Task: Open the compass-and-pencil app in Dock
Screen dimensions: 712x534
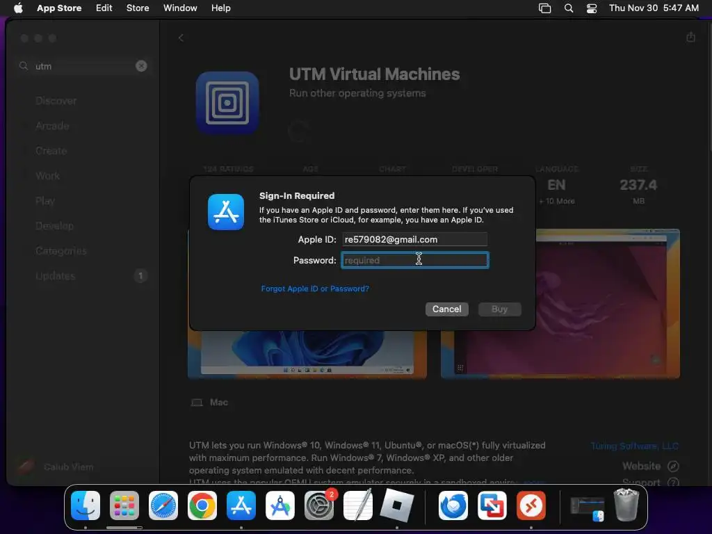Action: tap(280, 505)
